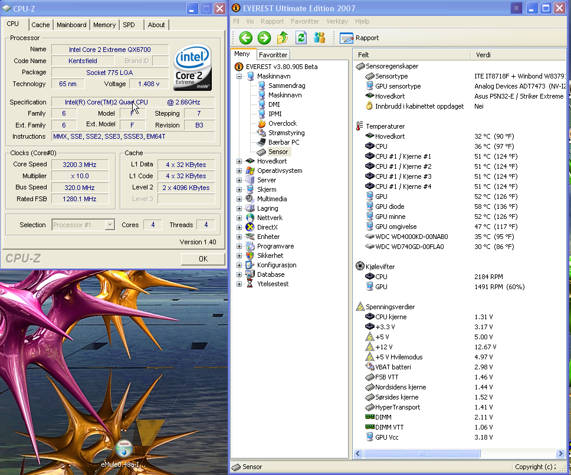
Task: Click the VBAT batteri icon
Action: pos(370,367)
